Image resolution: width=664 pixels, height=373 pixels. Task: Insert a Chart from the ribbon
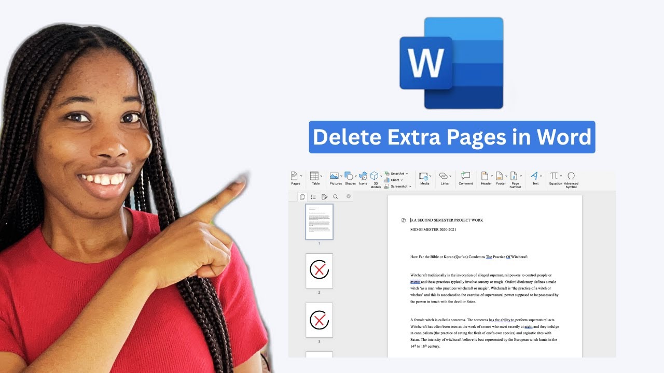point(394,180)
